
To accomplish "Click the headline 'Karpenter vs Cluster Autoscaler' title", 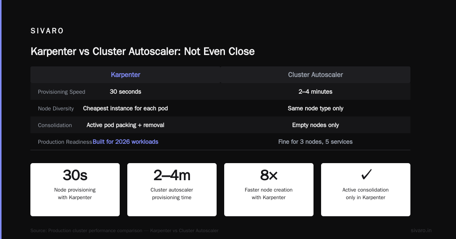I will coord(142,51).
